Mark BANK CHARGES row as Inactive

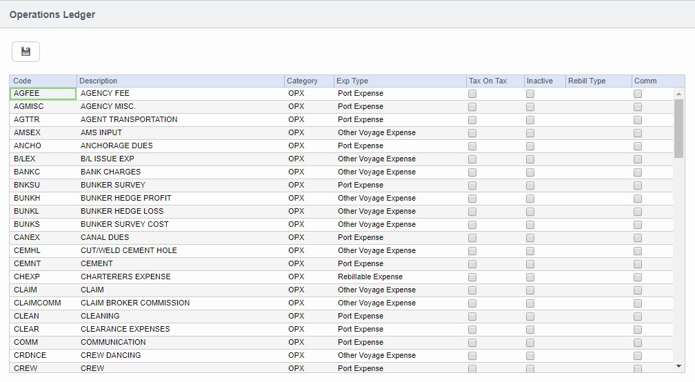[530, 172]
